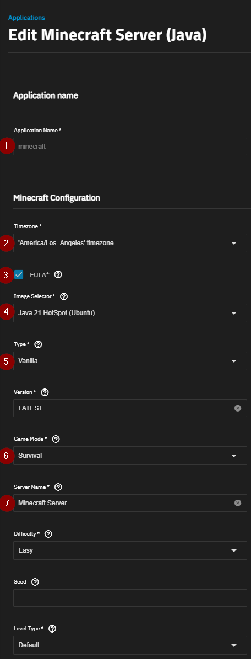
Task: Open help tooltip next to EULA
Action: [x=58, y=275]
